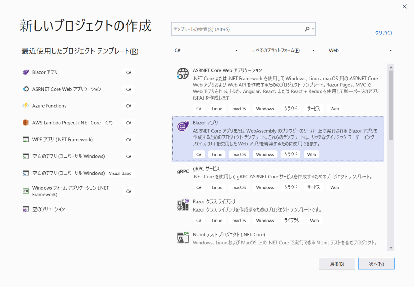Click the AWS Lambda Project icon

(26, 123)
